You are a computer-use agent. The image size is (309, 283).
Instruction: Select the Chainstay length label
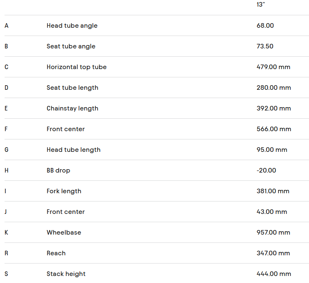[x=72, y=108]
